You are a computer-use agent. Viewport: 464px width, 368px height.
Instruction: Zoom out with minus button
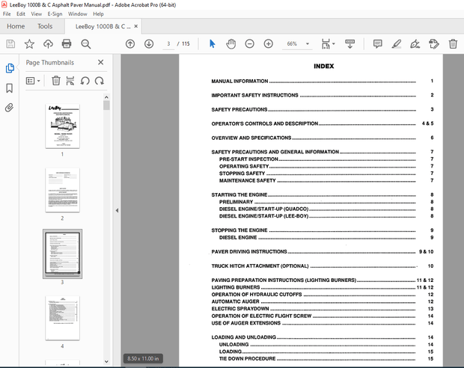pos(249,44)
